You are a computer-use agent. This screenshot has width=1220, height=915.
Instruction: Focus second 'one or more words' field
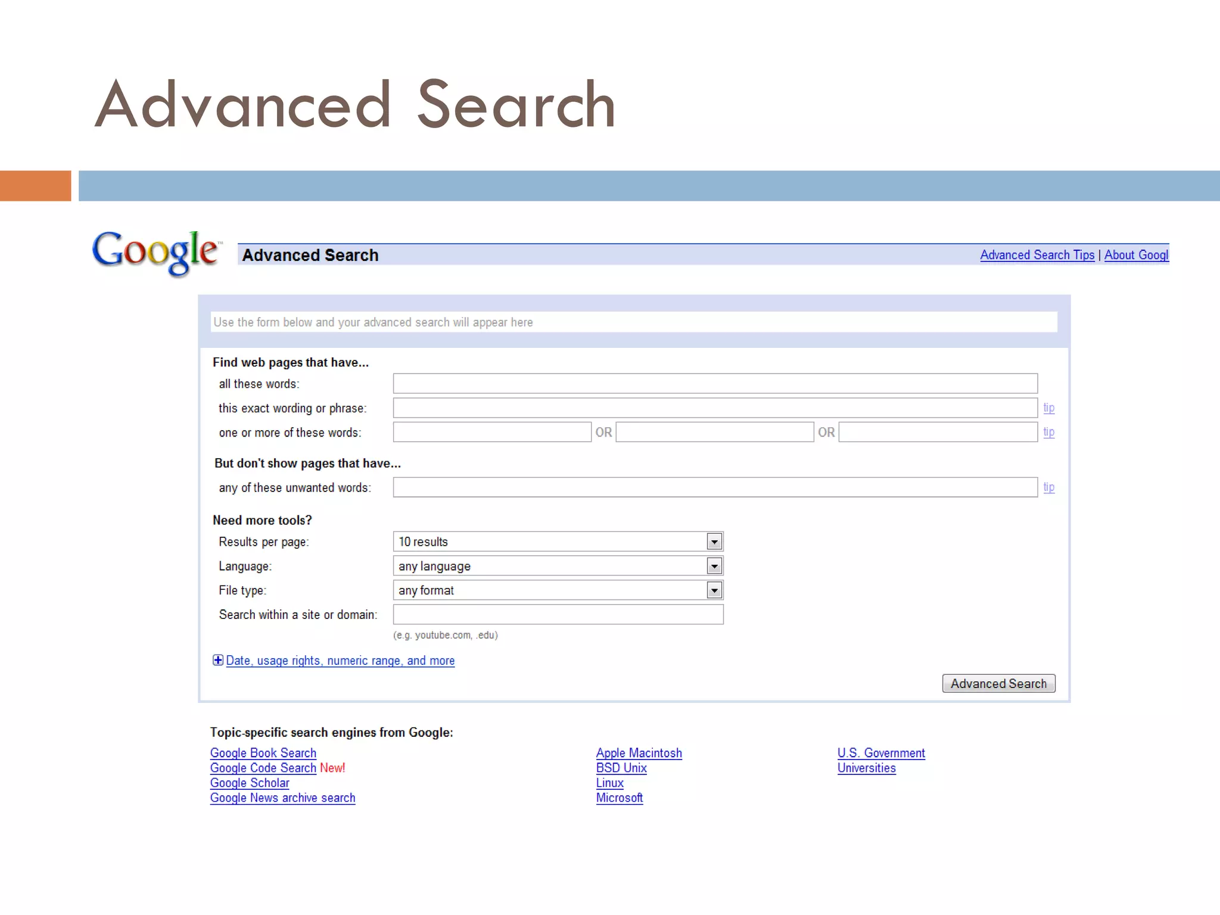715,432
